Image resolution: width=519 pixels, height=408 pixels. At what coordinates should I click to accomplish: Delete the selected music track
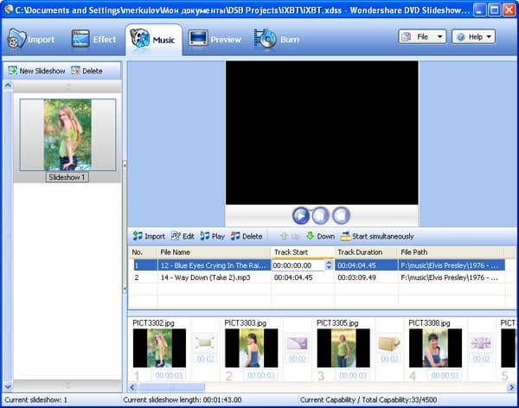247,236
